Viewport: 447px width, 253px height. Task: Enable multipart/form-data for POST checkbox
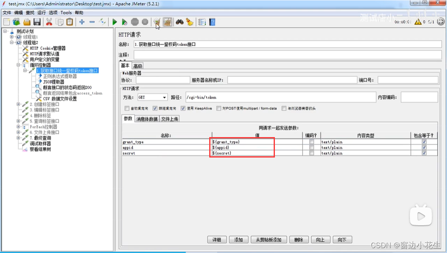click(218, 109)
